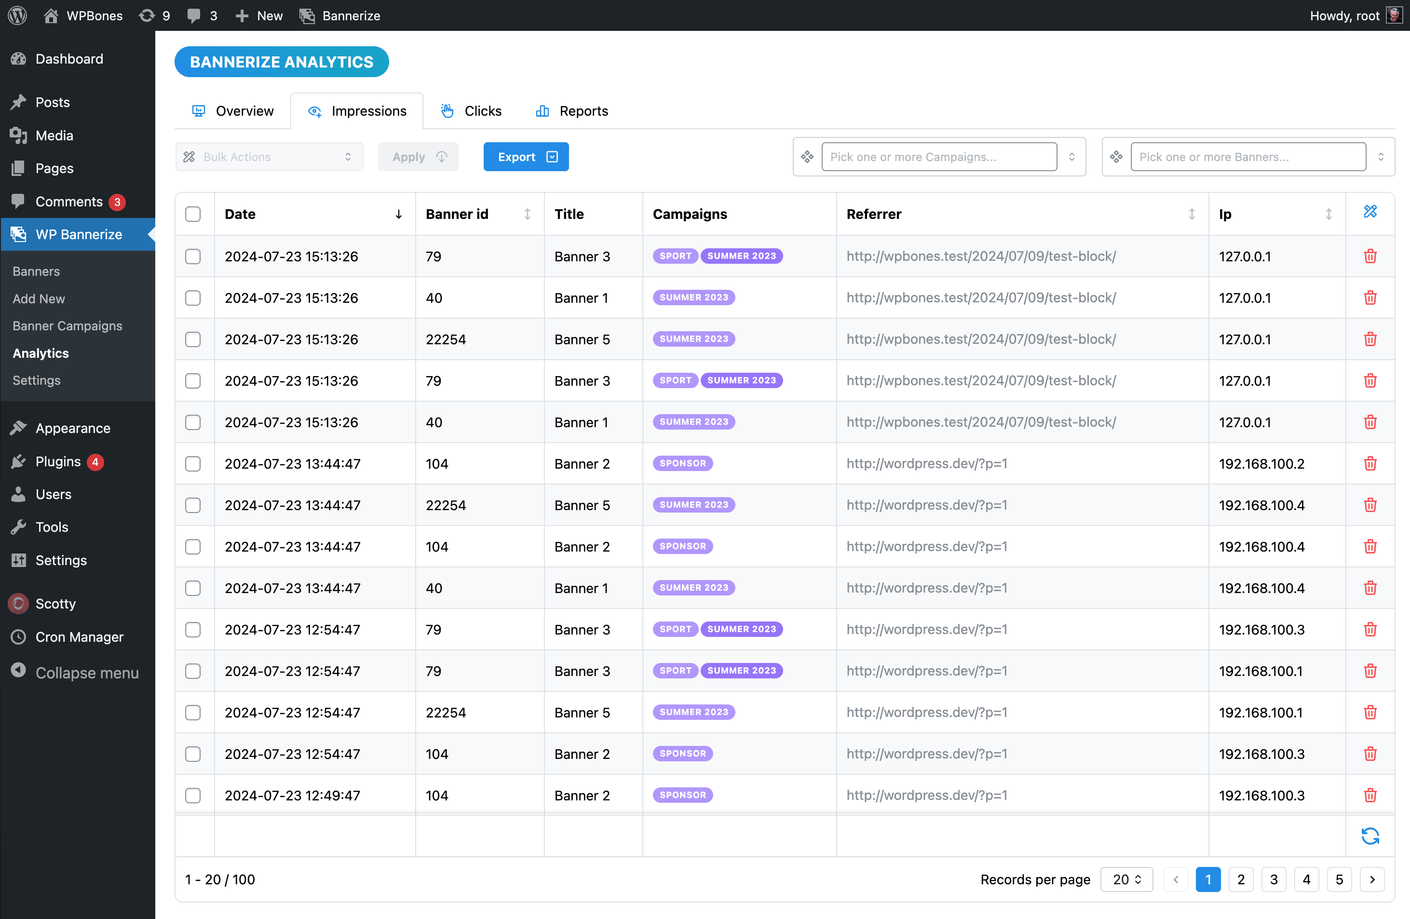This screenshot has width=1410, height=919.
Task: Open the updates icon showing 9
Action: click(x=155, y=15)
